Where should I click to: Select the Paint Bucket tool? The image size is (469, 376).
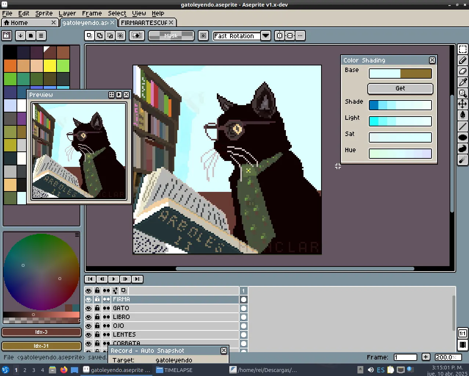pos(463,115)
